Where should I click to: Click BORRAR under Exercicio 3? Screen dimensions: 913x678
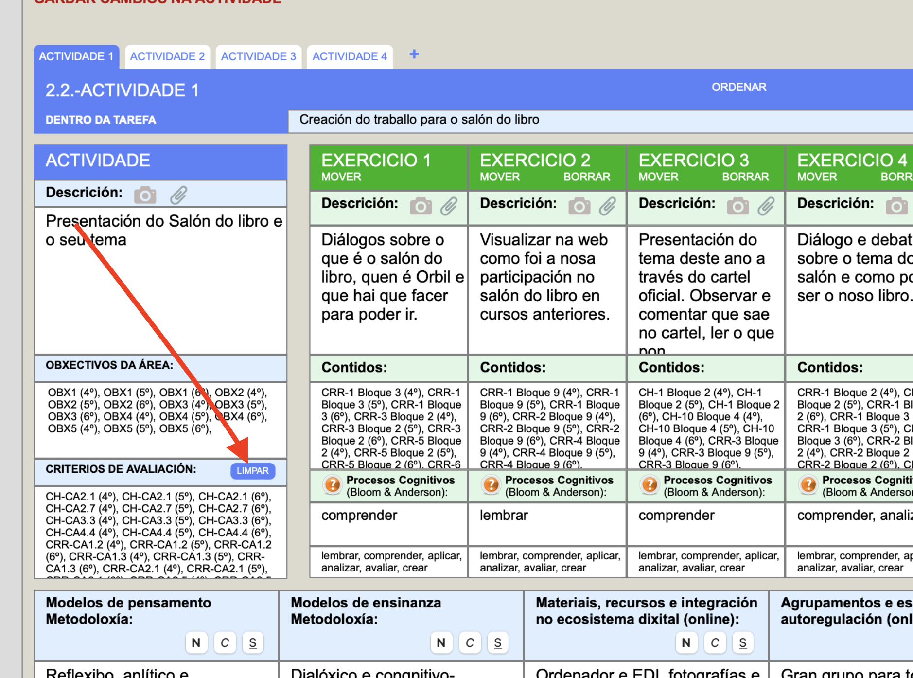[x=745, y=177]
